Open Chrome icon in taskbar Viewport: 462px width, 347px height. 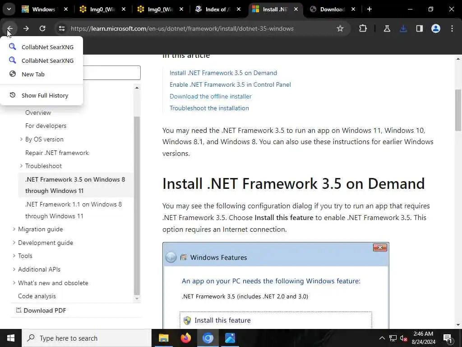tap(208, 338)
